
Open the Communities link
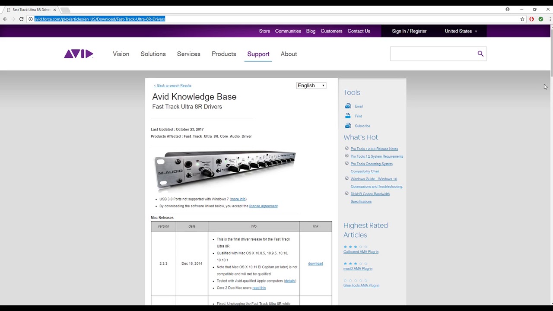pyautogui.click(x=288, y=31)
